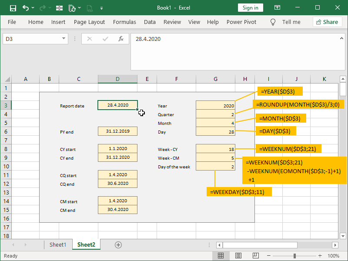
Task: Switch to Page Layout view icon
Action: pos(238,256)
